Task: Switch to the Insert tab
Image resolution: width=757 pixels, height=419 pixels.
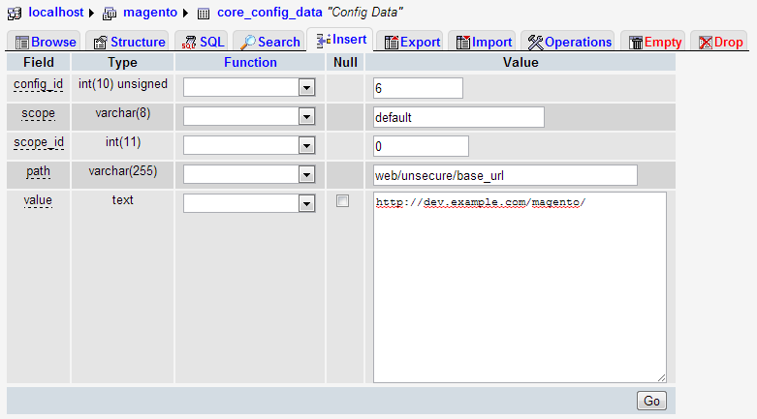Action: click(x=341, y=41)
